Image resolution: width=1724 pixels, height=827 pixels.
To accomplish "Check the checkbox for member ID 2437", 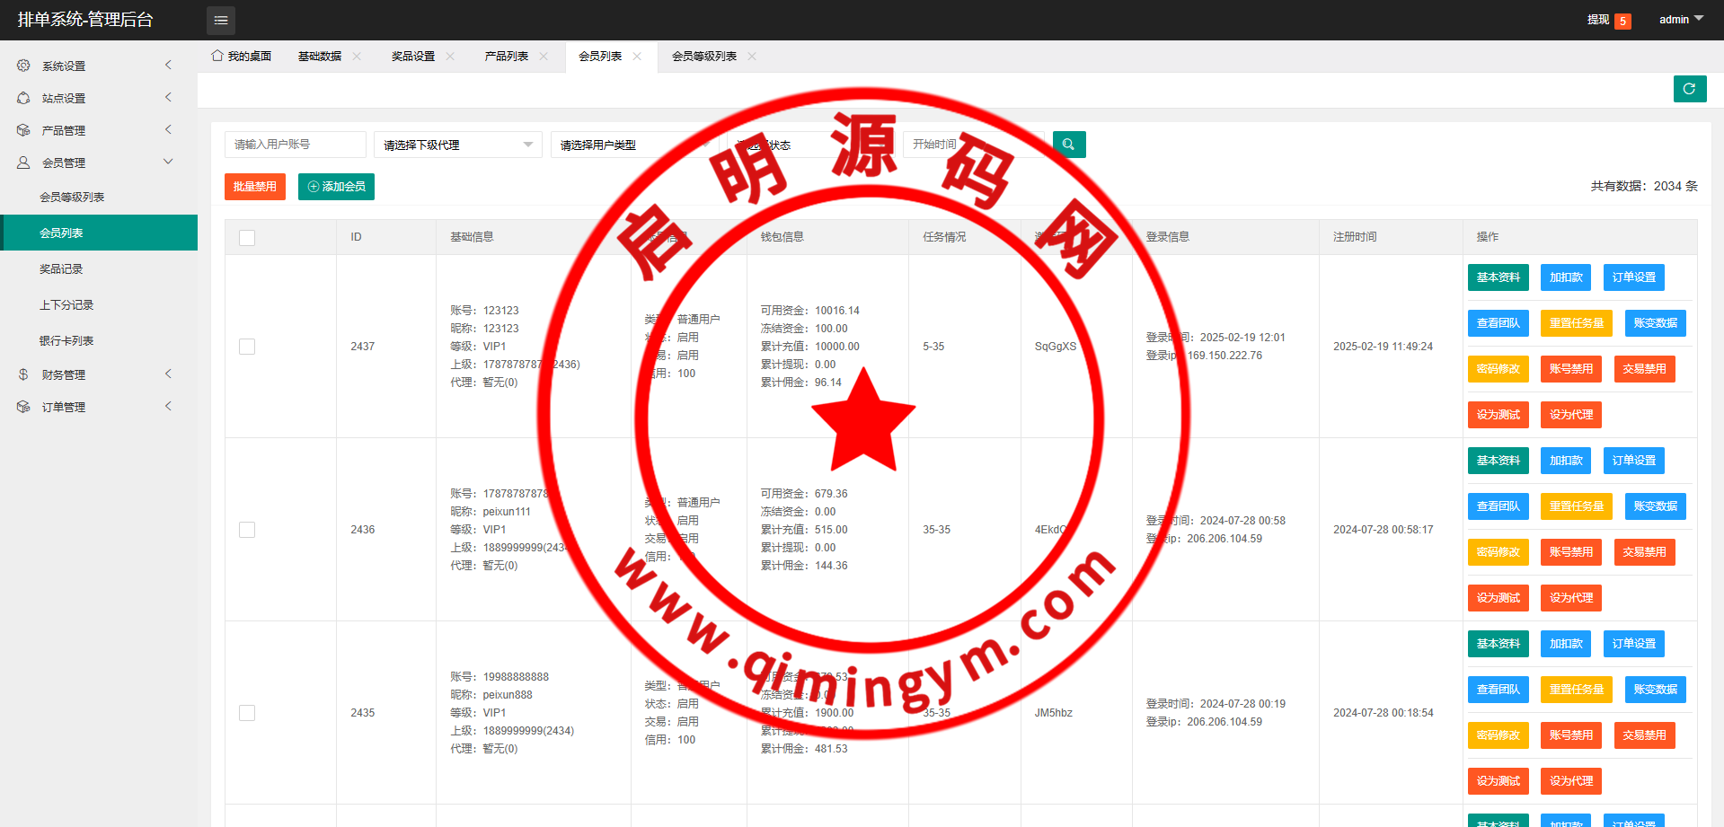I will coord(247,347).
